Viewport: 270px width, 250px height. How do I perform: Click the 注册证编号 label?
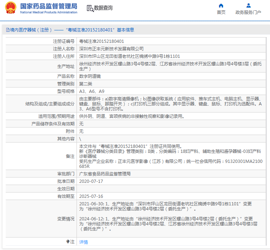tap(64, 41)
